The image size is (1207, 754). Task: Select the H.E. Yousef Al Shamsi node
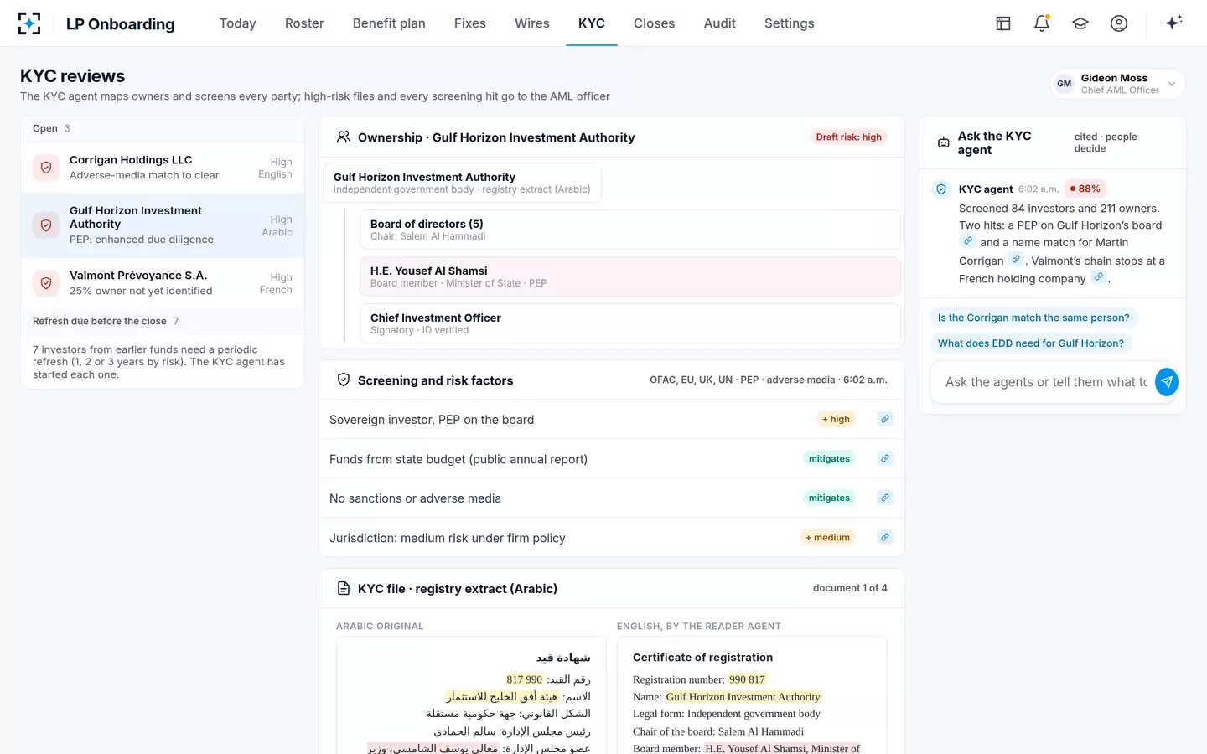coord(630,276)
